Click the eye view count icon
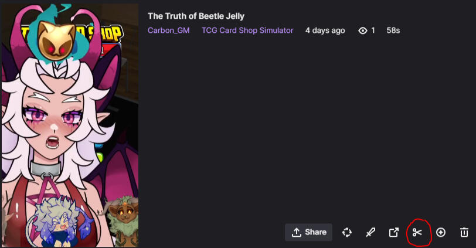This screenshot has height=248, width=476. (363, 30)
